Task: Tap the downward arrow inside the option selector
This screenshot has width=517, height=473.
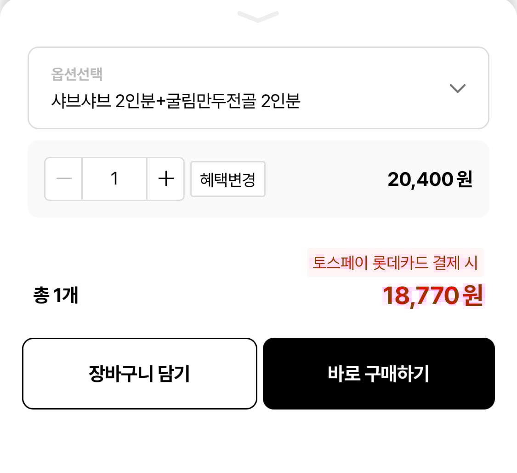Action: pos(458,88)
